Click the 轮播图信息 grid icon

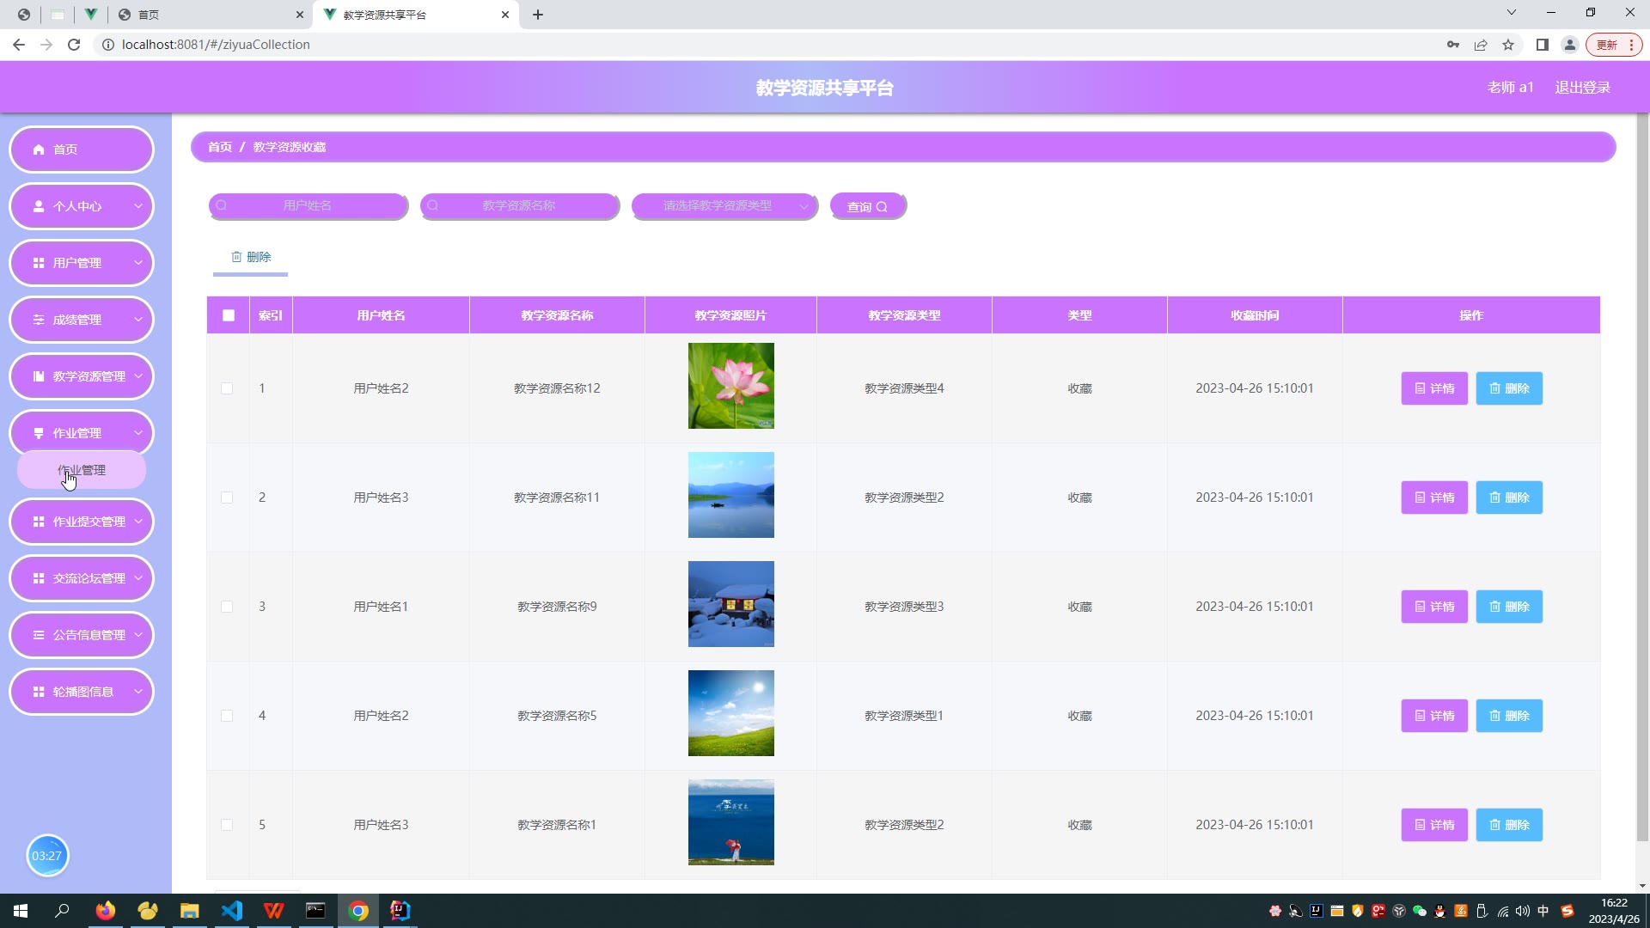coord(39,692)
